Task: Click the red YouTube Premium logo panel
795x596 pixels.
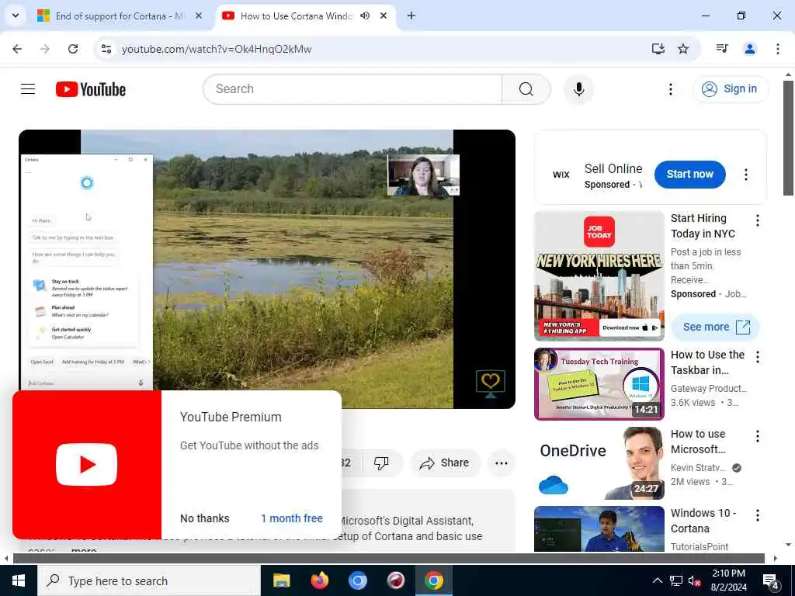Action: pos(87,464)
